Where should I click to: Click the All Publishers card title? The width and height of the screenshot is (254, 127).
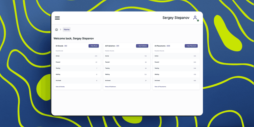[x=110, y=46]
